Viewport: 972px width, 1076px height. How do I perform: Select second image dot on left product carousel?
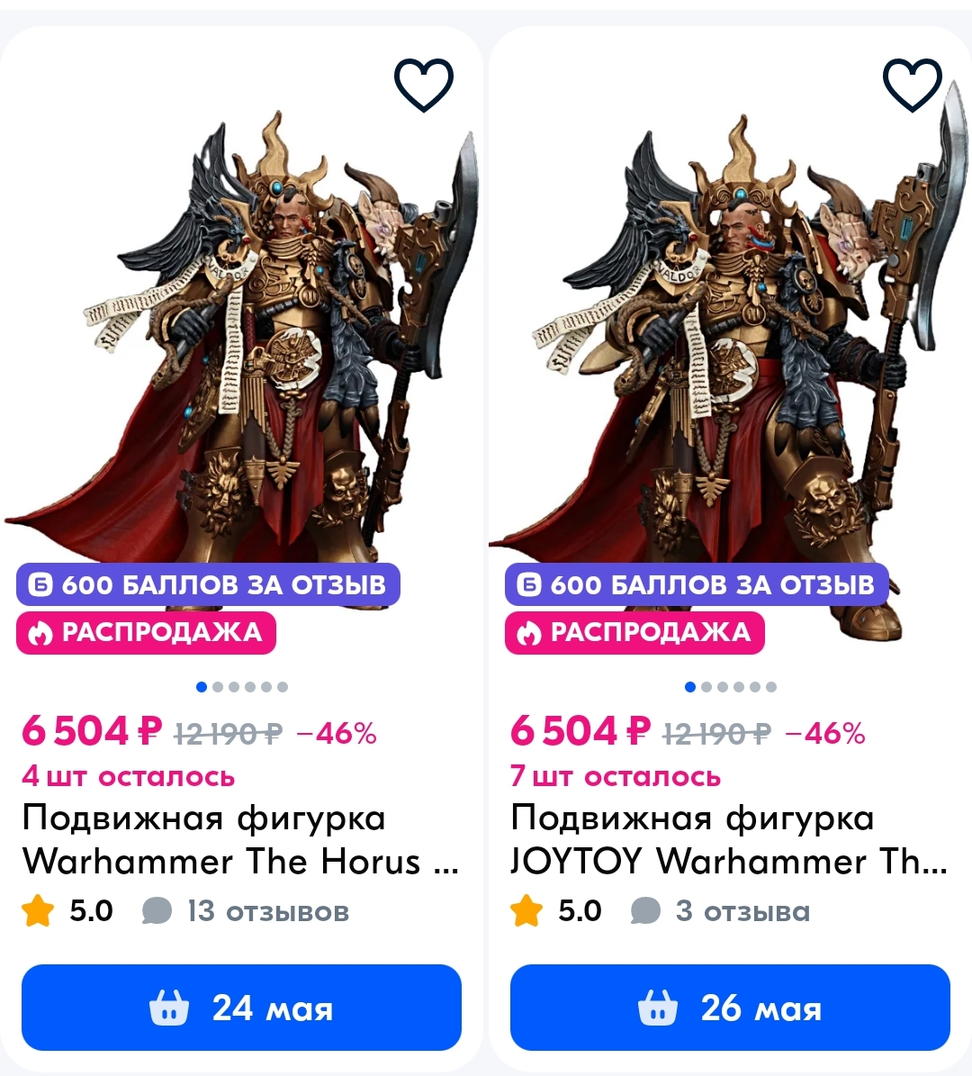point(218,687)
